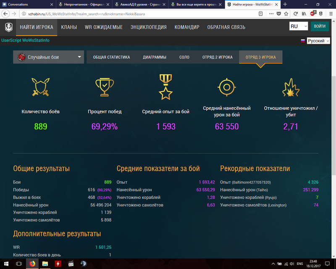Click the damage record 251 299
The image size is (336, 269).
pos(311,190)
